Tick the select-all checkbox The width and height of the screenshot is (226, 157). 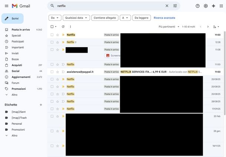click(52, 27)
